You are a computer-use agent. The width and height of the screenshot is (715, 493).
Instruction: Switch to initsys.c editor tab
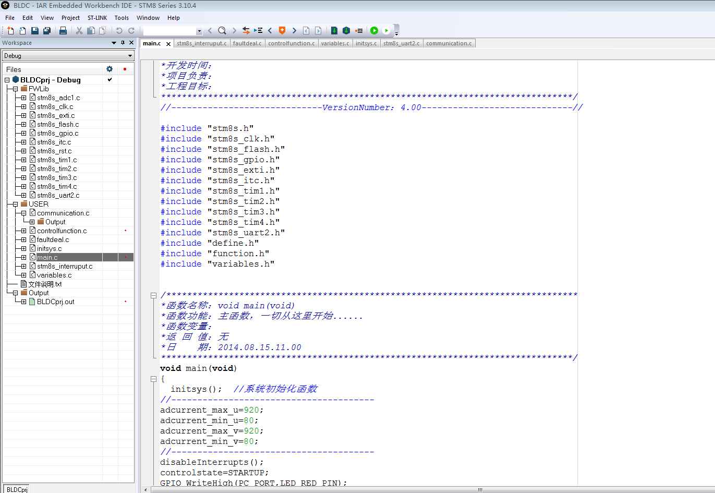click(366, 43)
